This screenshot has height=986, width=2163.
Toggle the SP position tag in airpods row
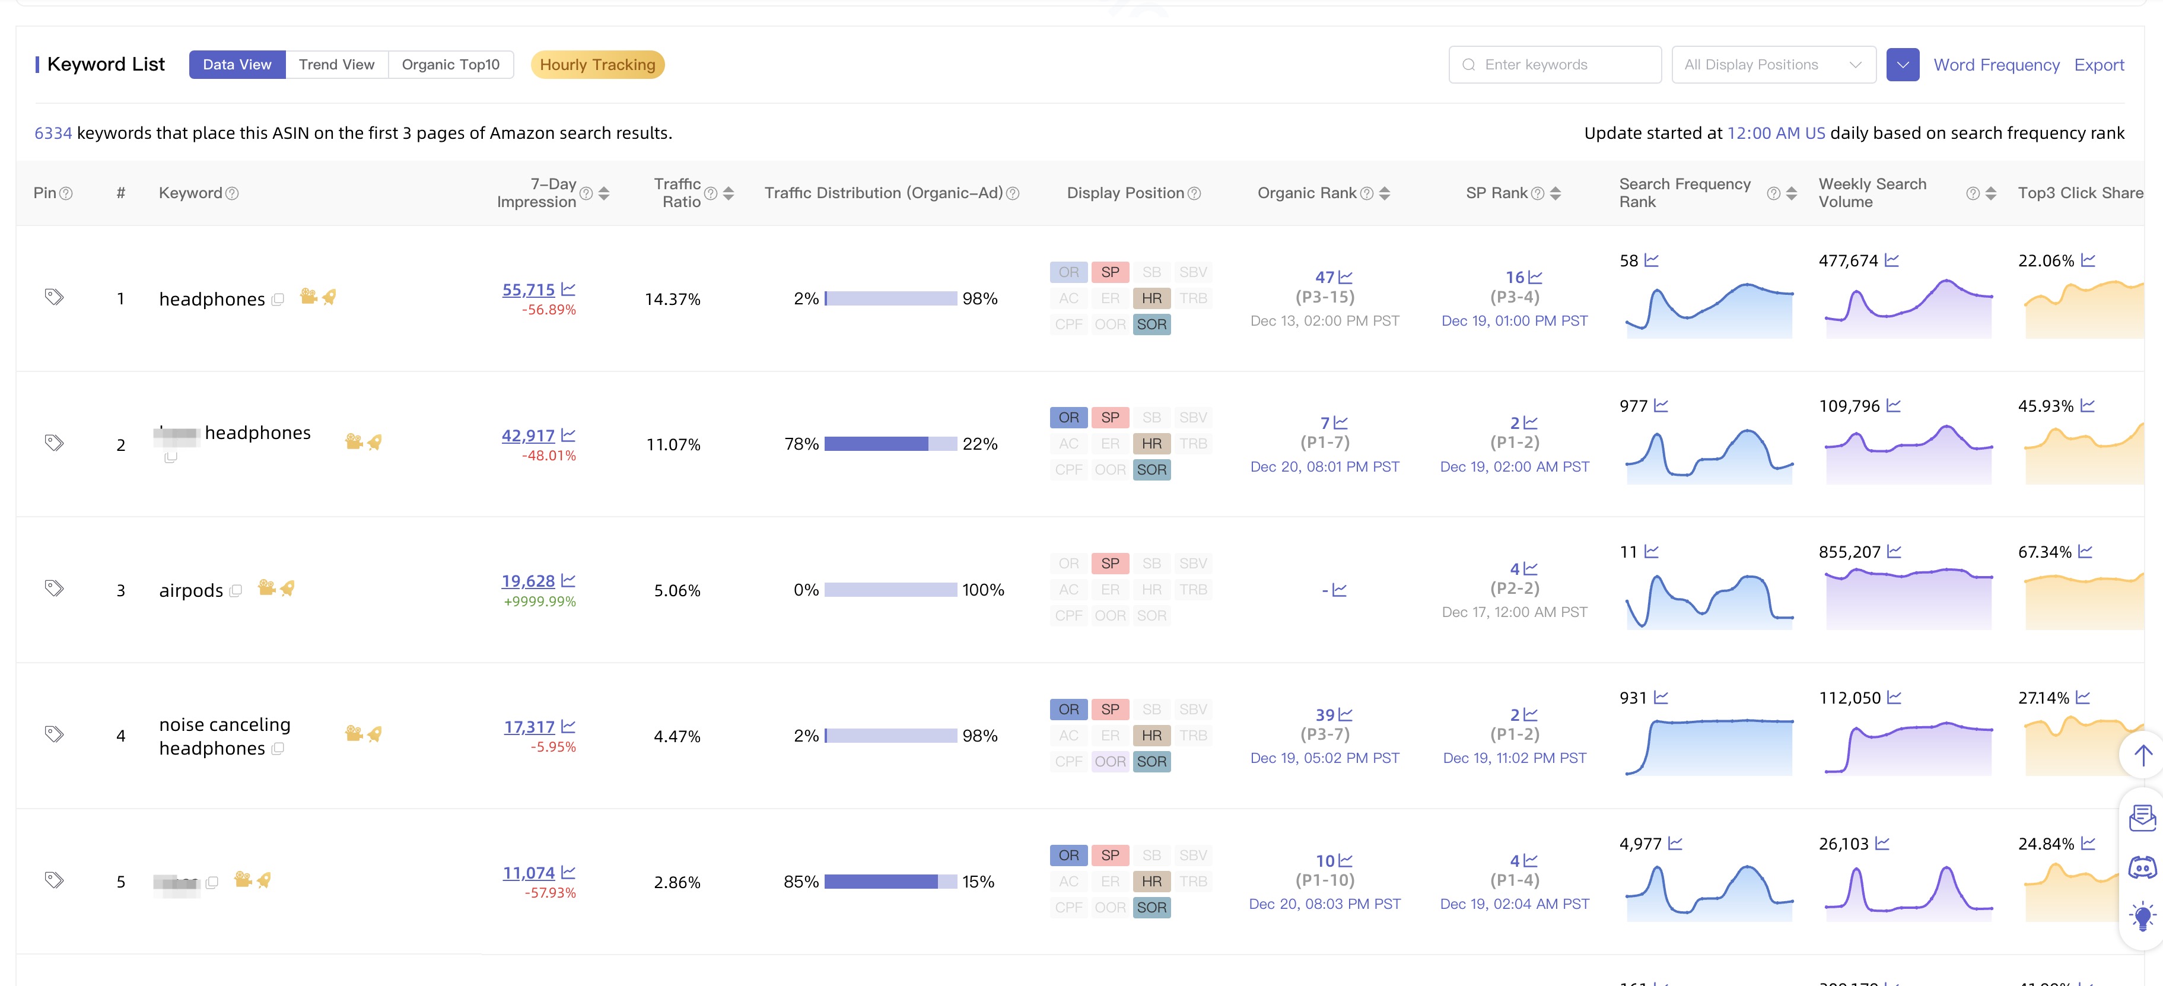(x=1110, y=564)
